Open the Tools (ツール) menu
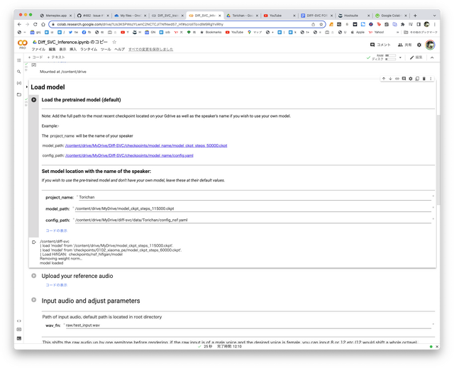454x368 pixels. pos(106,50)
